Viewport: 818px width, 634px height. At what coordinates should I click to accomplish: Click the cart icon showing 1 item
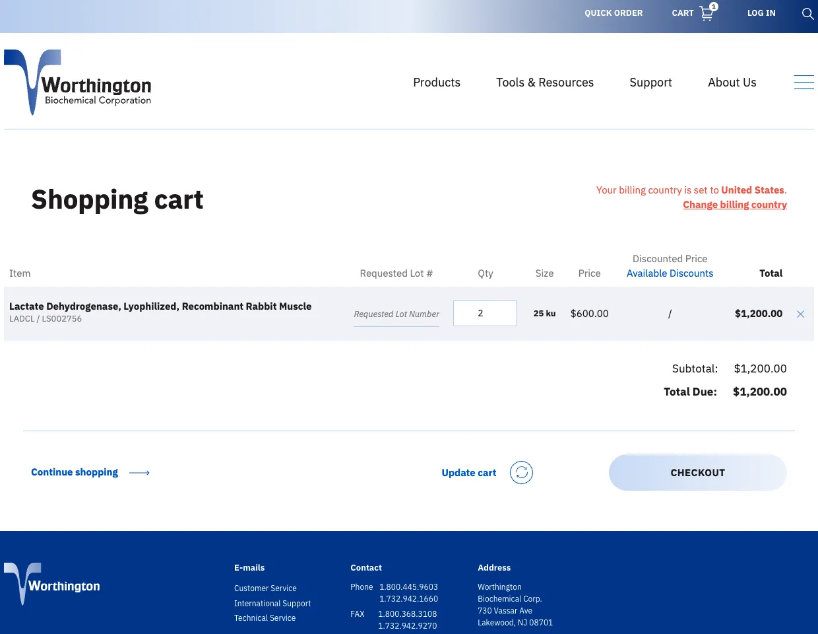pos(705,13)
